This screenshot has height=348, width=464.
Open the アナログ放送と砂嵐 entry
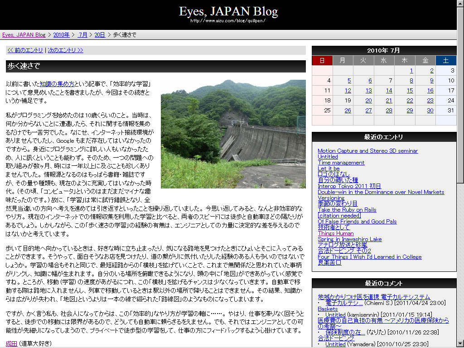pos(343,245)
